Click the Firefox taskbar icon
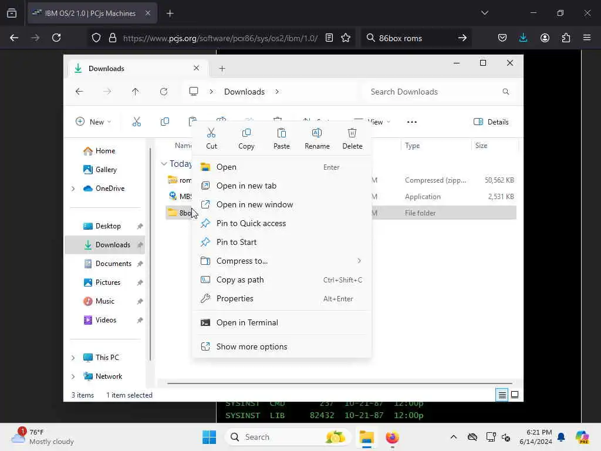This screenshot has height=451, width=601. click(x=392, y=437)
